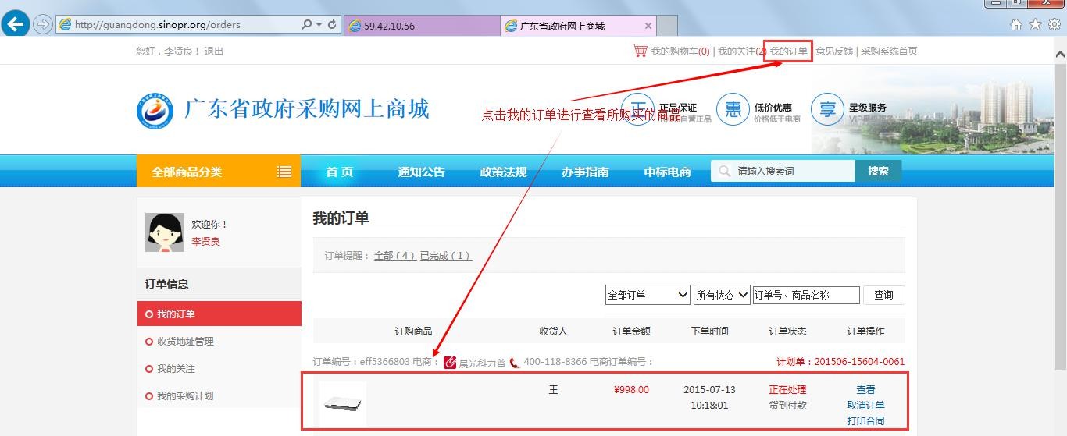This screenshot has height=436, width=1067.
Task: Click the address bar search magnifier icon
Action: point(307,25)
